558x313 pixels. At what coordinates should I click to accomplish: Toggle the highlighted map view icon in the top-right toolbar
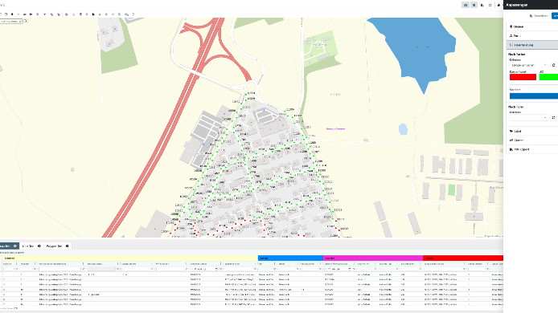pos(466,5)
